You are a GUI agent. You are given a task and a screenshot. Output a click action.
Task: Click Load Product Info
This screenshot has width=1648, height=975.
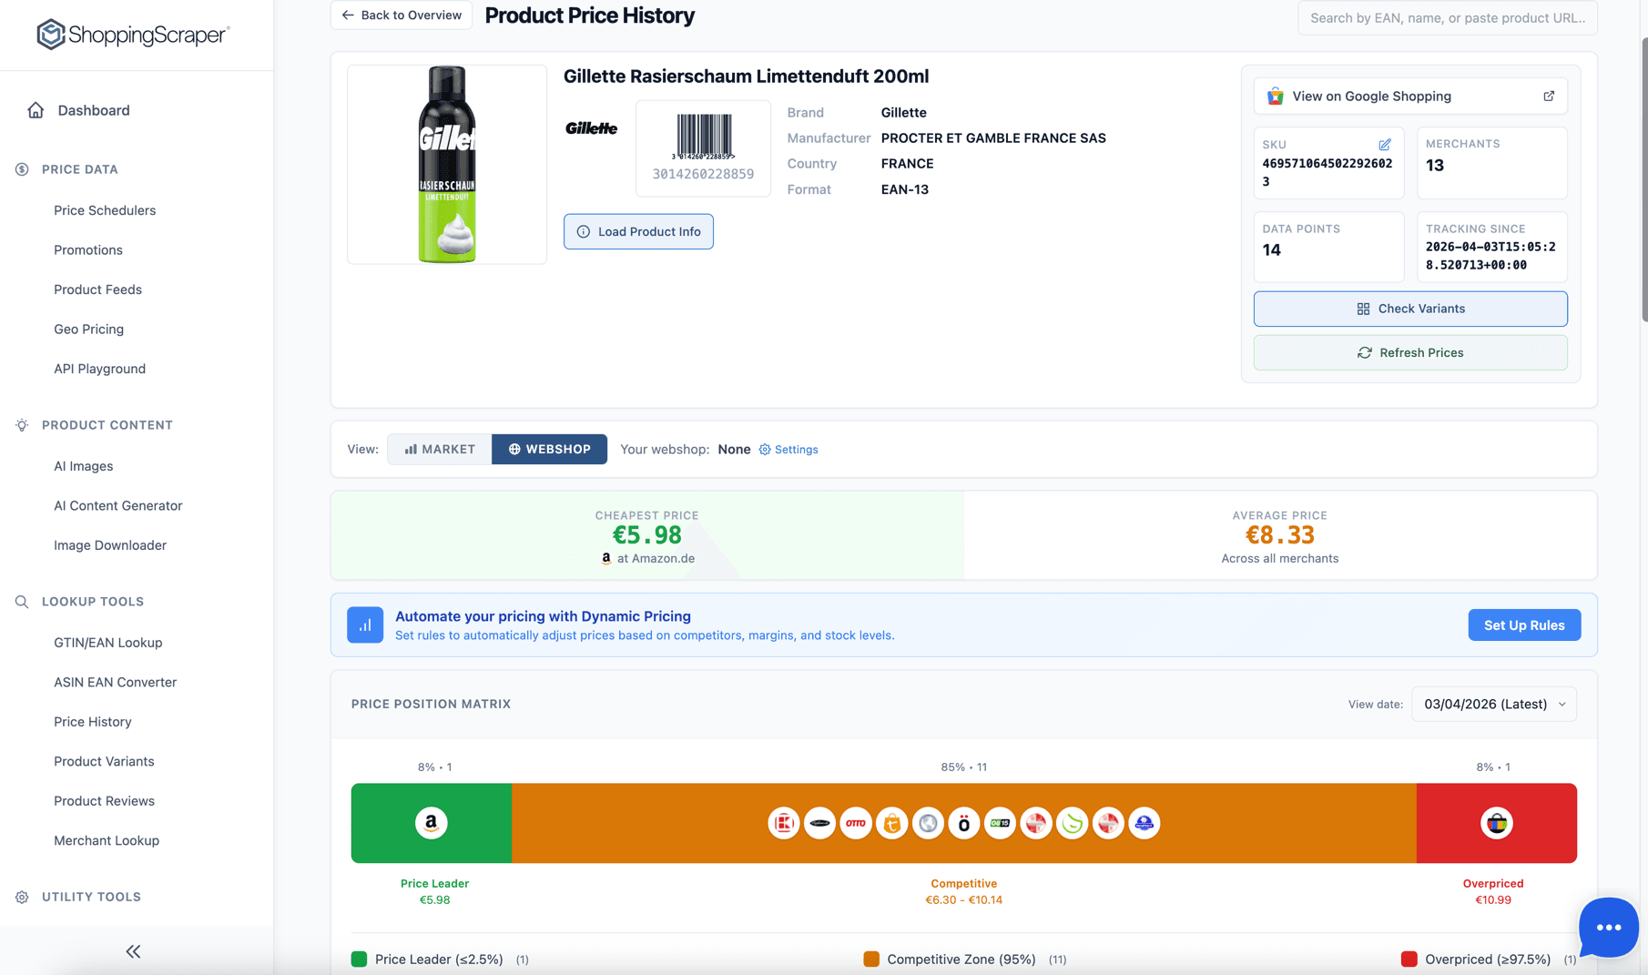tap(638, 231)
